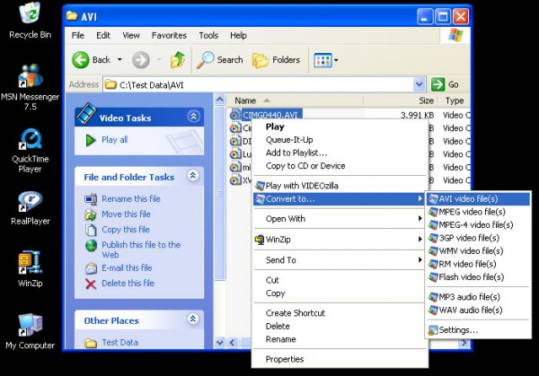
Task: Sort files by Name column header
Action: (295, 101)
